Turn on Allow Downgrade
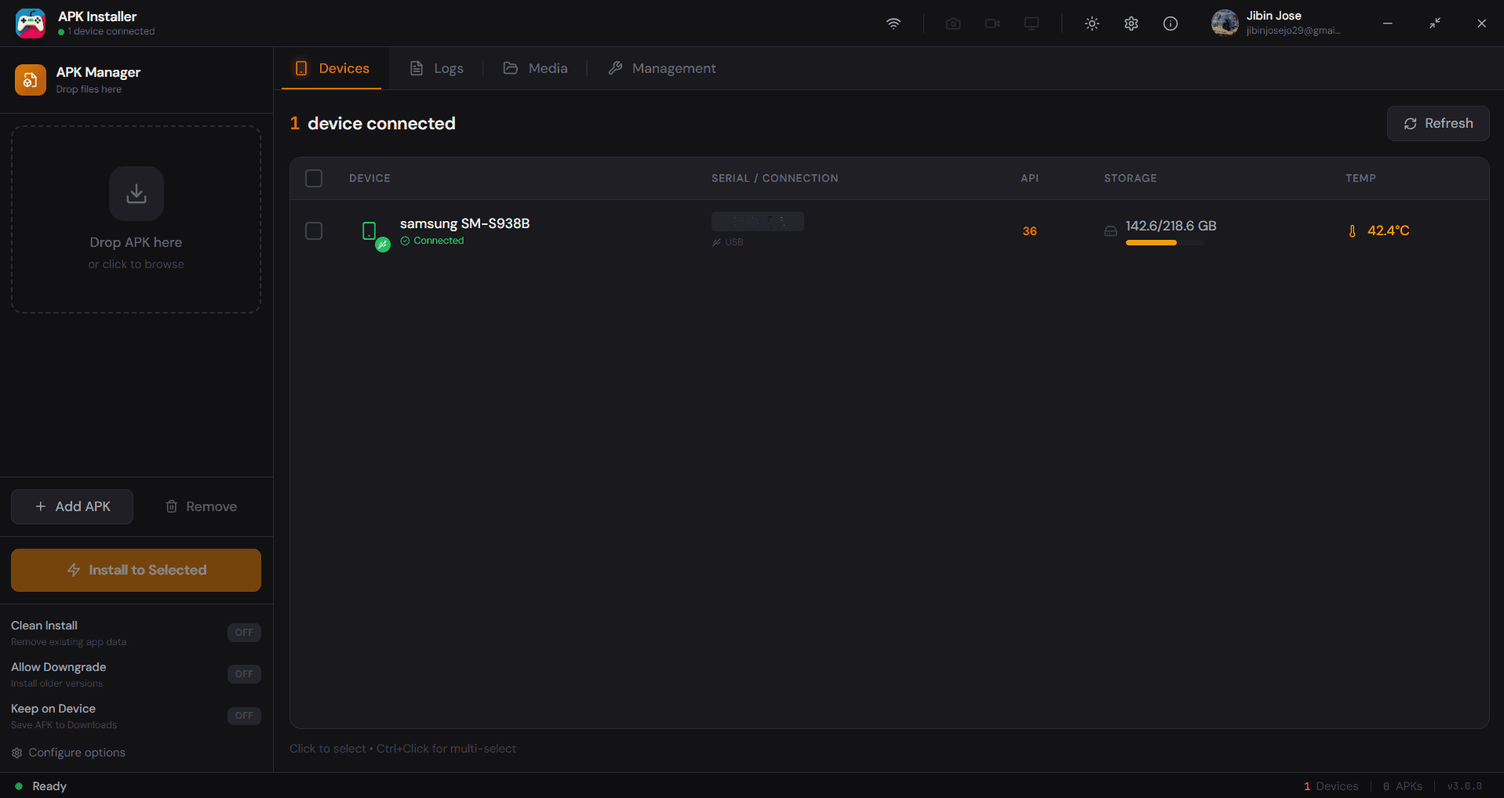 point(244,673)
